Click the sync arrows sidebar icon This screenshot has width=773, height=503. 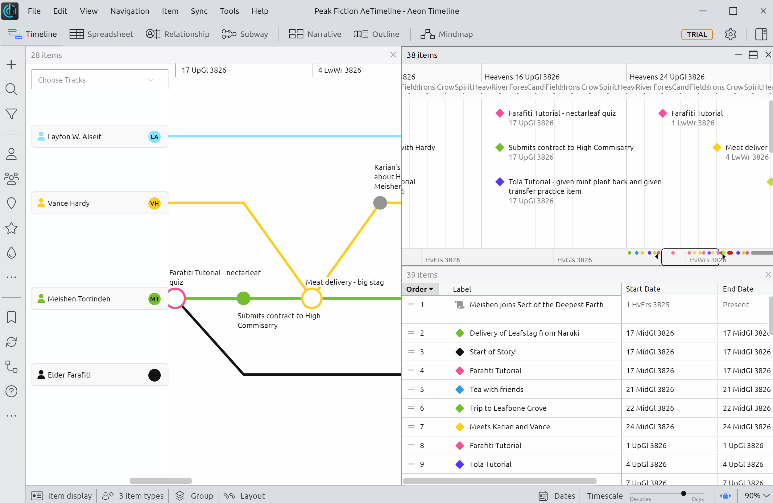tap(11, 342)
